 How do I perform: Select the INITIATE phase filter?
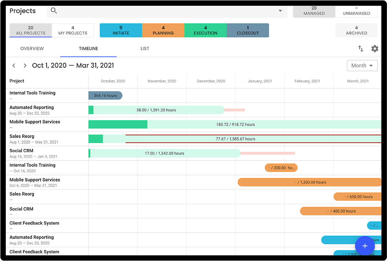tap(121, 30)
